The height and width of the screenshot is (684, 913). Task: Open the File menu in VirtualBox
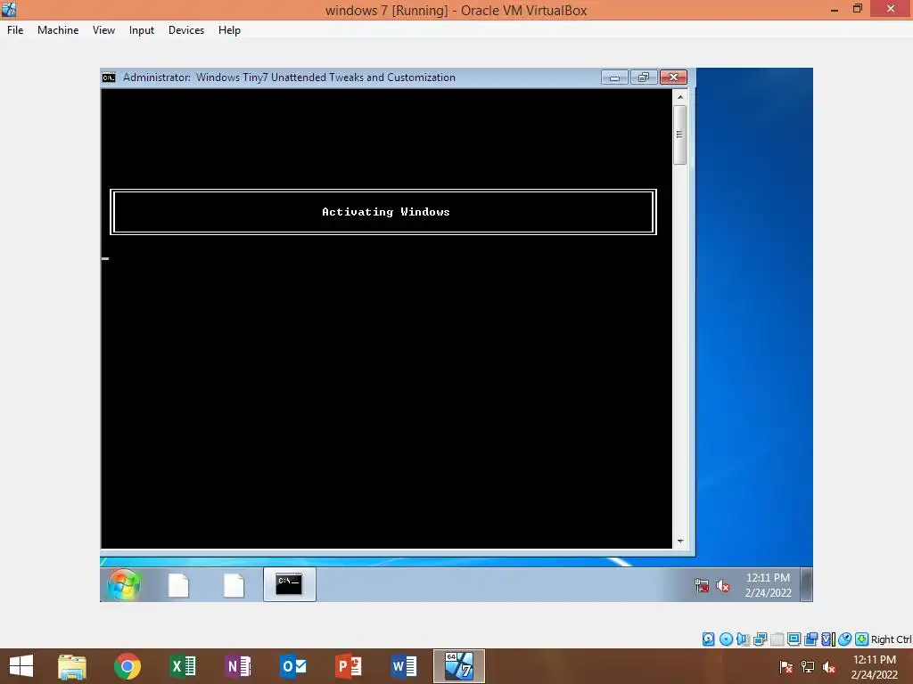[x=15, y=30]
